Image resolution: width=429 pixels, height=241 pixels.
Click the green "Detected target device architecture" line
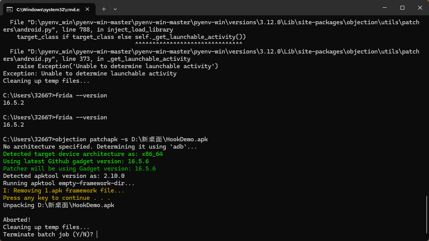(x=83, y=154)
